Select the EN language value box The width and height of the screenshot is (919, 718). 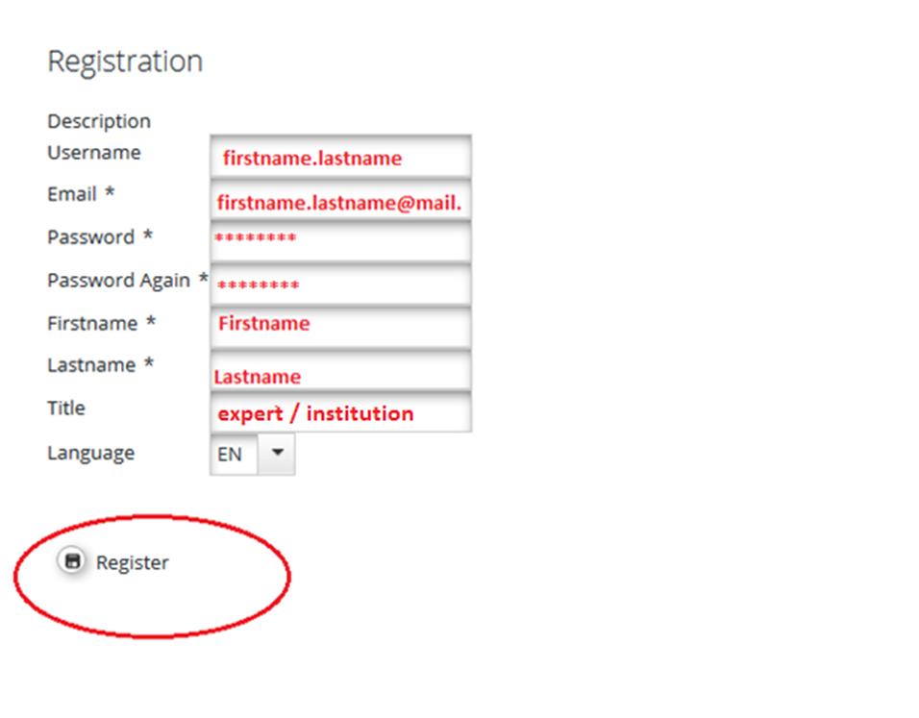[x=234, y=454]
